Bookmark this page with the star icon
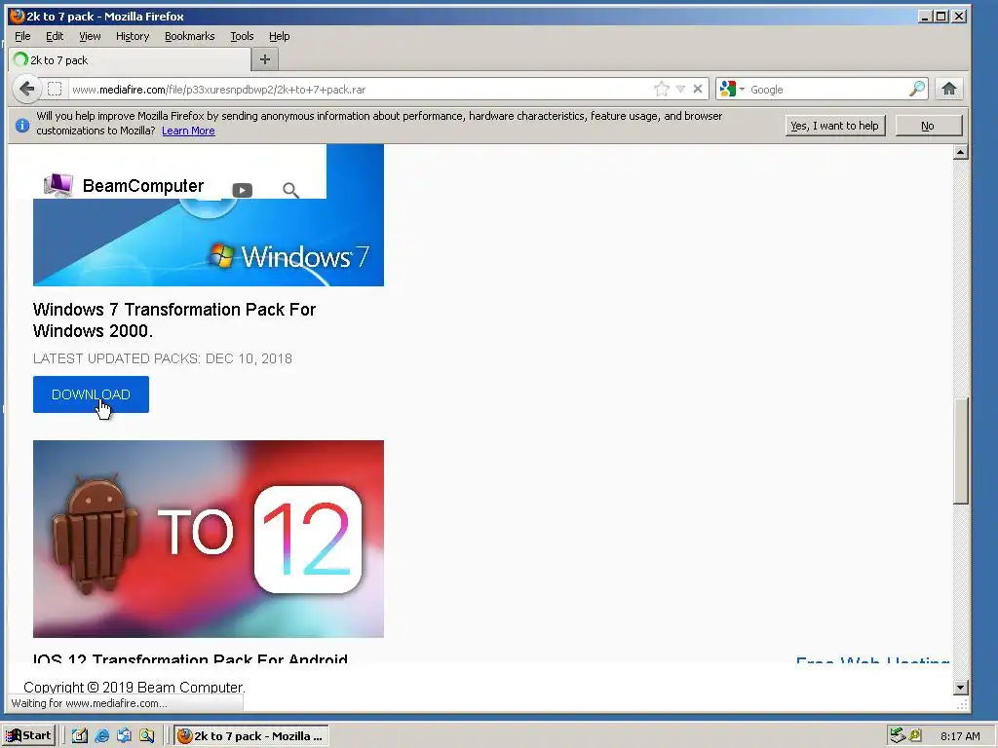Image resolution: width=998 pixels, height=748 pixels. click(x=662, y=89)
